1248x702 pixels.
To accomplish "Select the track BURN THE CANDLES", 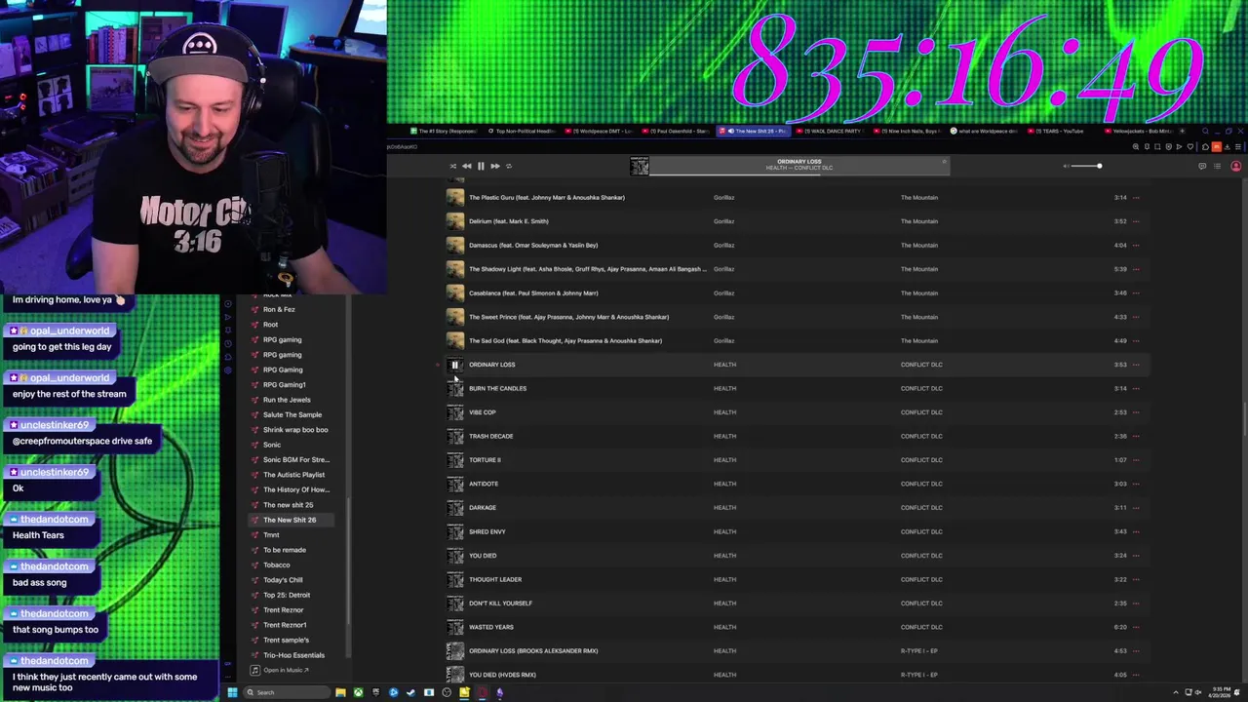I will click(x=497, y=388).
